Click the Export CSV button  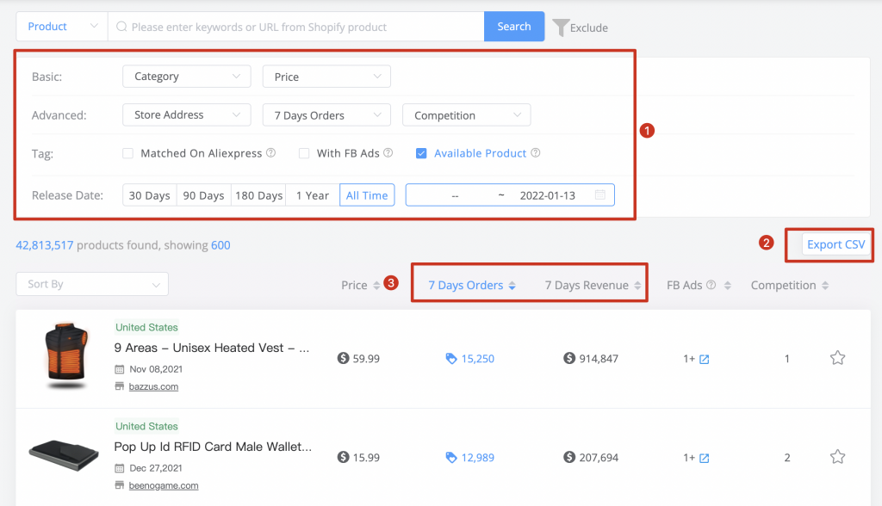click(835, 244)
